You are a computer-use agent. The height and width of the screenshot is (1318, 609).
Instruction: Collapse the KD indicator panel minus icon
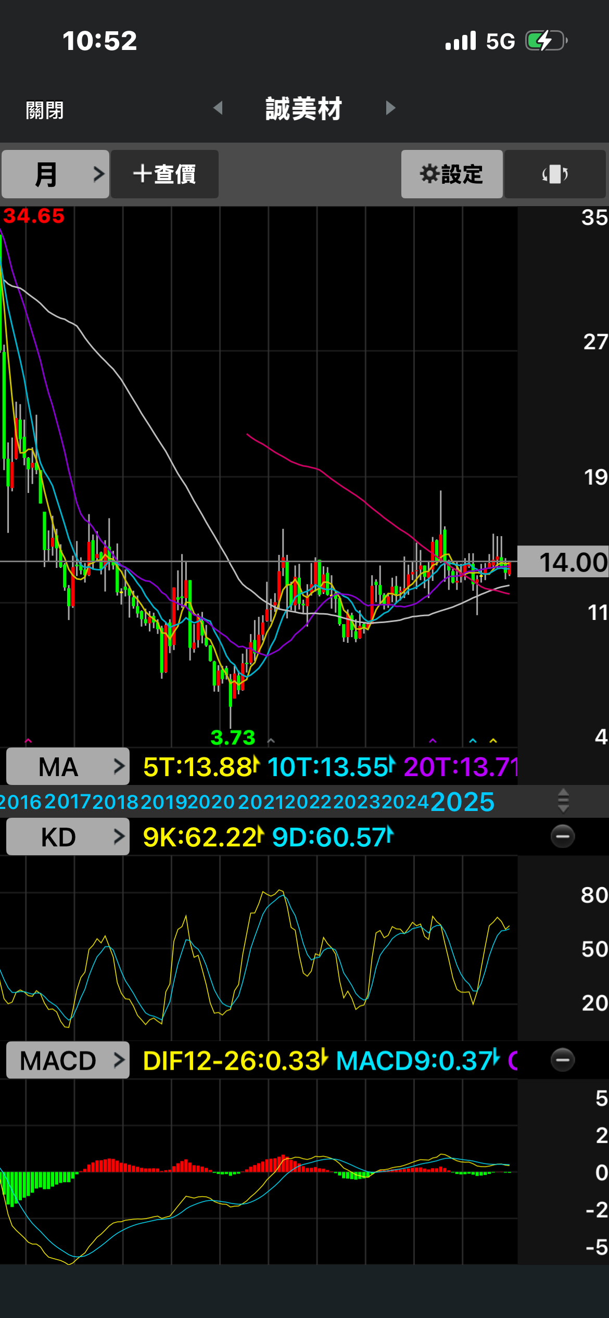pyautogui.click(x=562, y=837)
